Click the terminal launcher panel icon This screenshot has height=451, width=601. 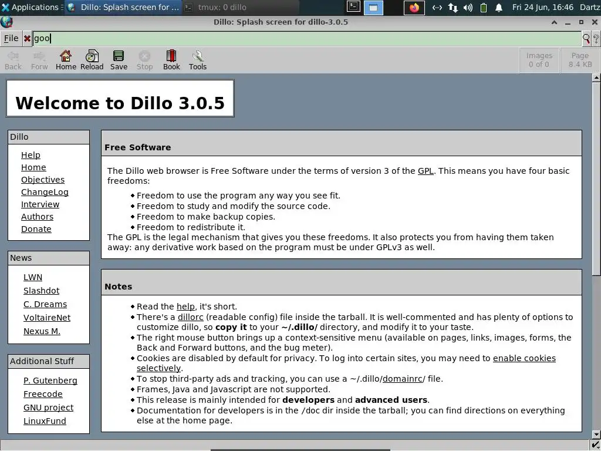point(353,7)
